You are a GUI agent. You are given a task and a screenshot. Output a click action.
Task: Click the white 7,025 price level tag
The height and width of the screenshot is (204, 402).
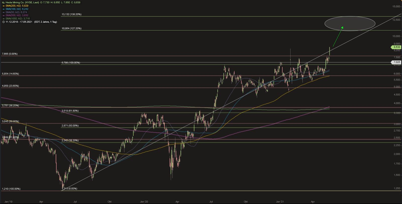[x=396, y=62]
